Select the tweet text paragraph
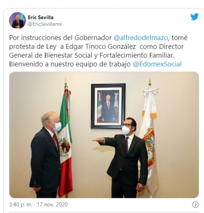Viewport: 204px width, 213px height. tap(98, 51)
